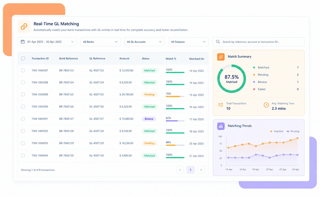This screenshot has width=320, height=197.
Task: Click the Match Summary link icon
Action: (221, 57)
